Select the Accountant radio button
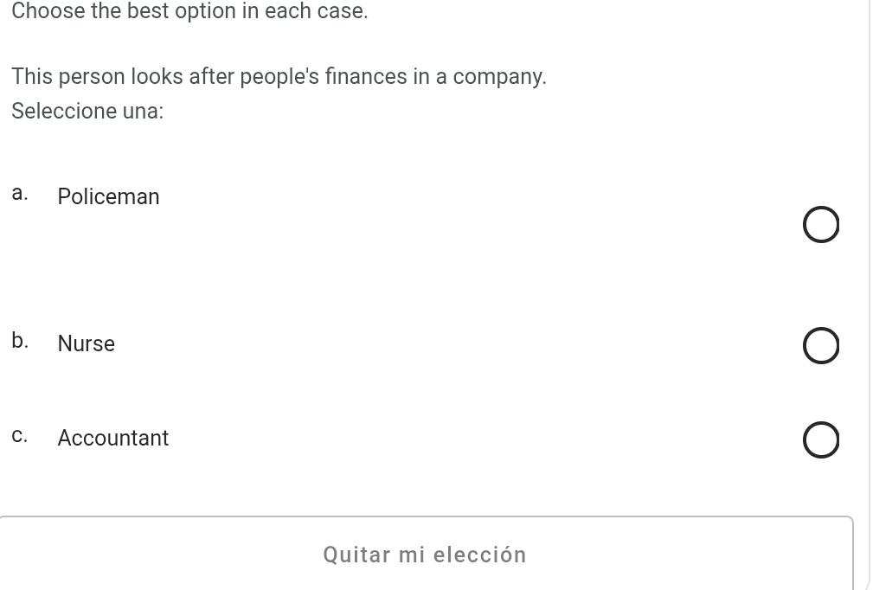892x590 pixels. click(x=820, y=439)
